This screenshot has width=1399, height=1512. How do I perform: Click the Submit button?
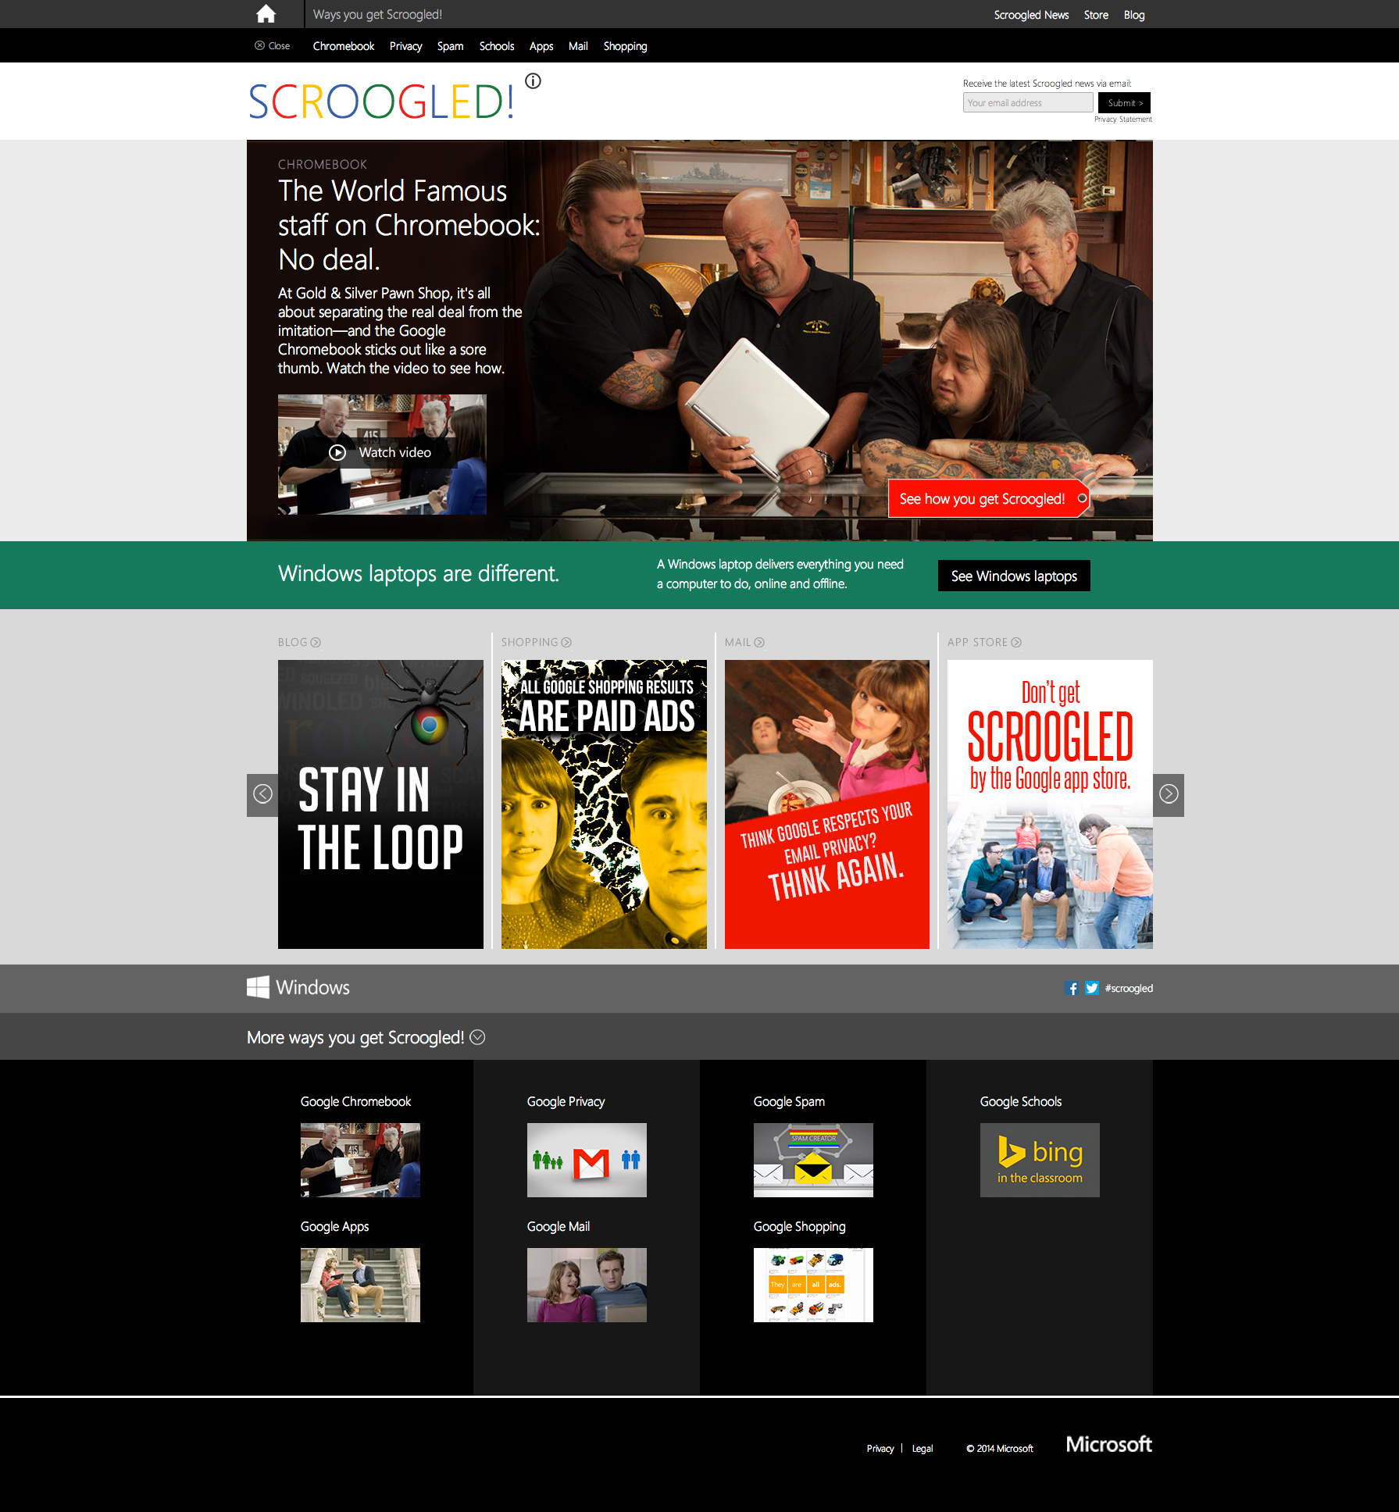click(1124, 102)
